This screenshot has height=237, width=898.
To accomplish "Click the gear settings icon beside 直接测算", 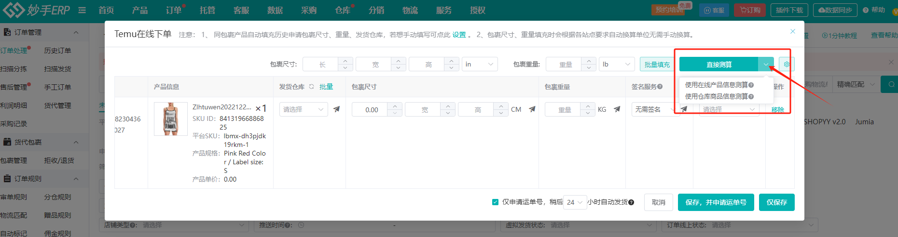I will pos(787,64).
